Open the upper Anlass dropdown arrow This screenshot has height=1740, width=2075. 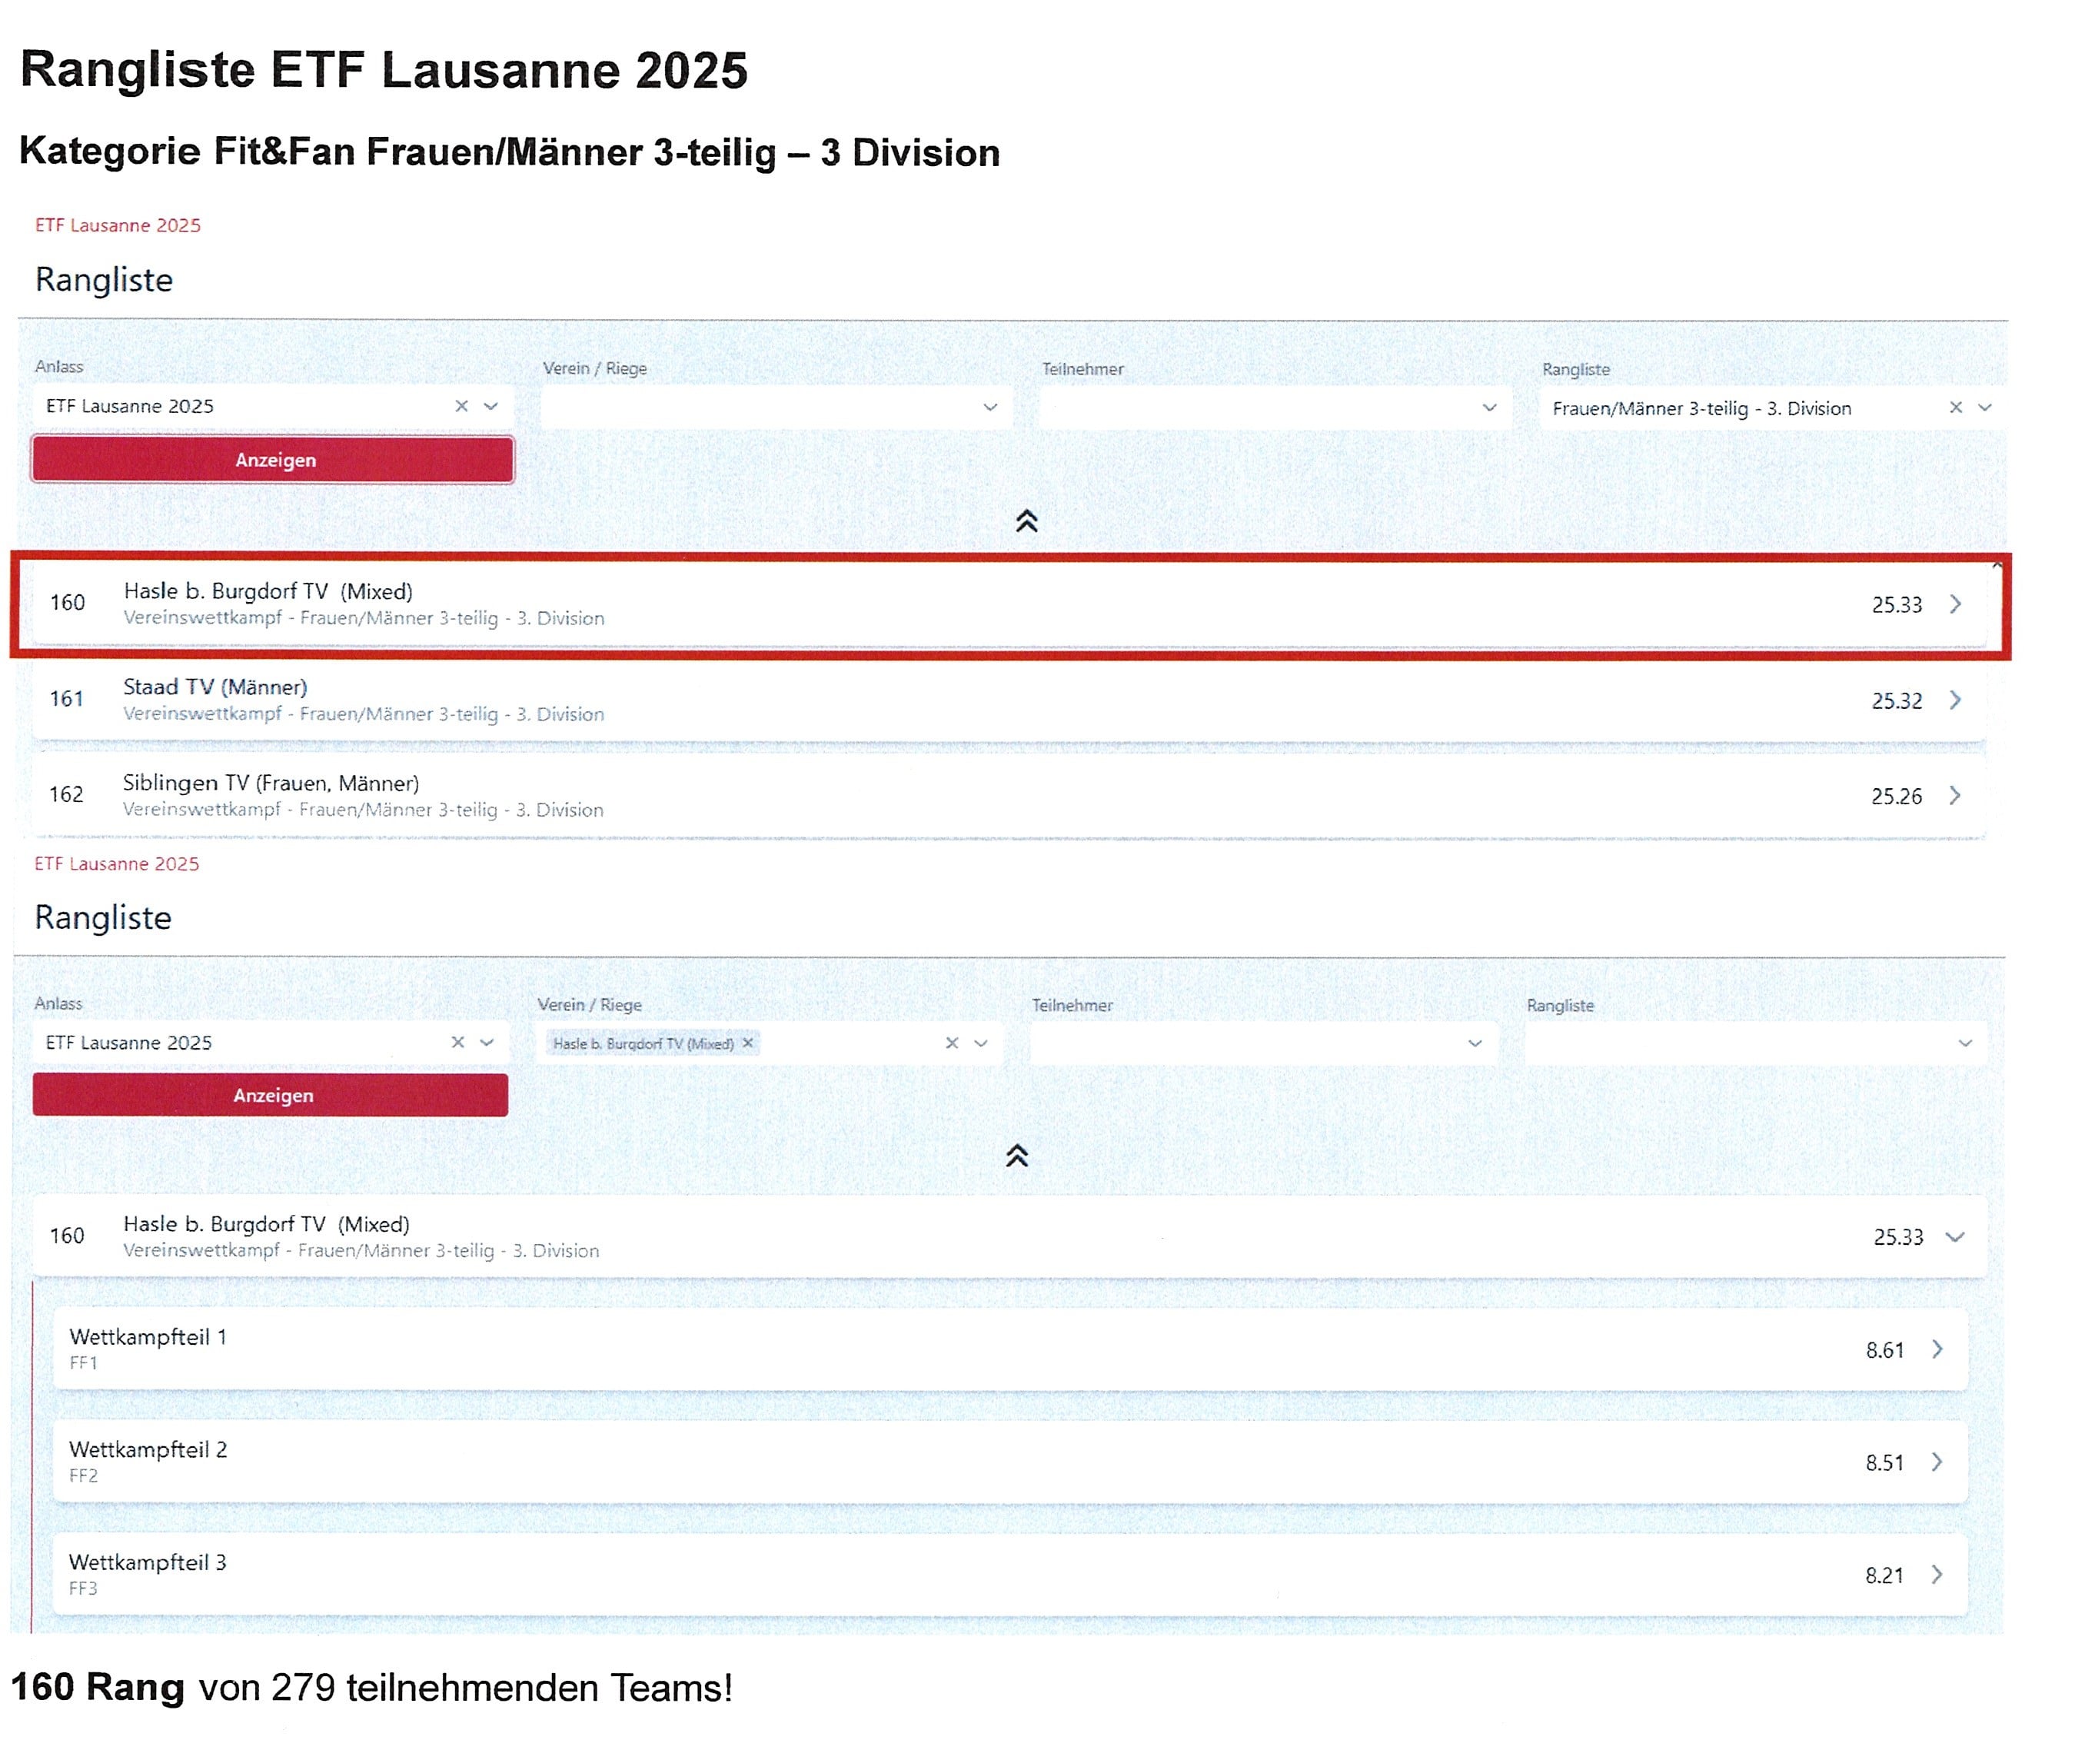[x=491, y=406]
